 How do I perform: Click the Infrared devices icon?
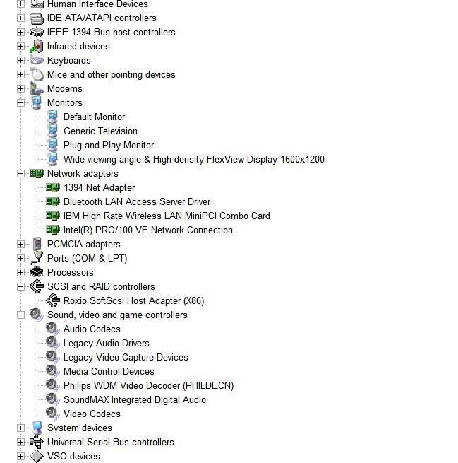point(37,46)
